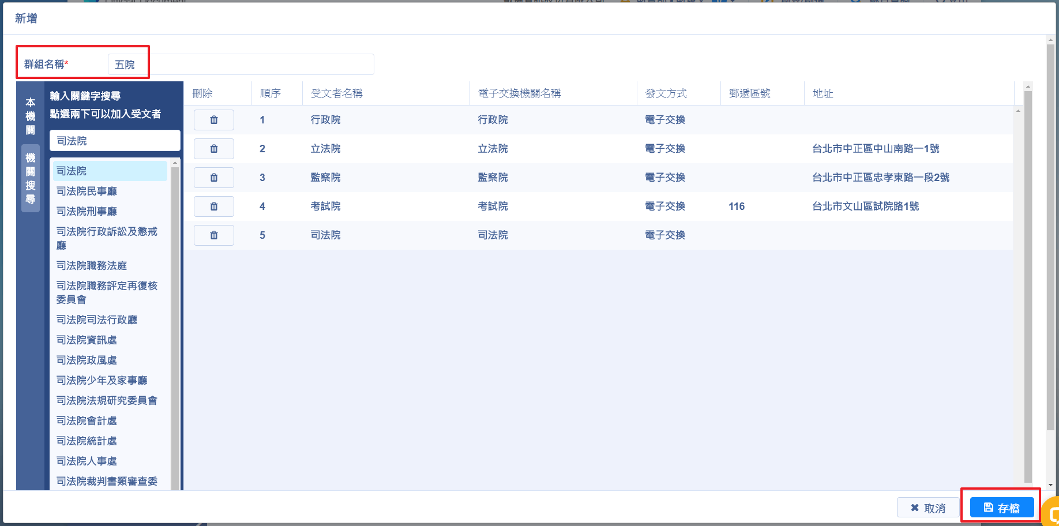Screen dimensions: 1059x526
Task: Delete the 行政院 row with trash icon
Action: [213, 120]
